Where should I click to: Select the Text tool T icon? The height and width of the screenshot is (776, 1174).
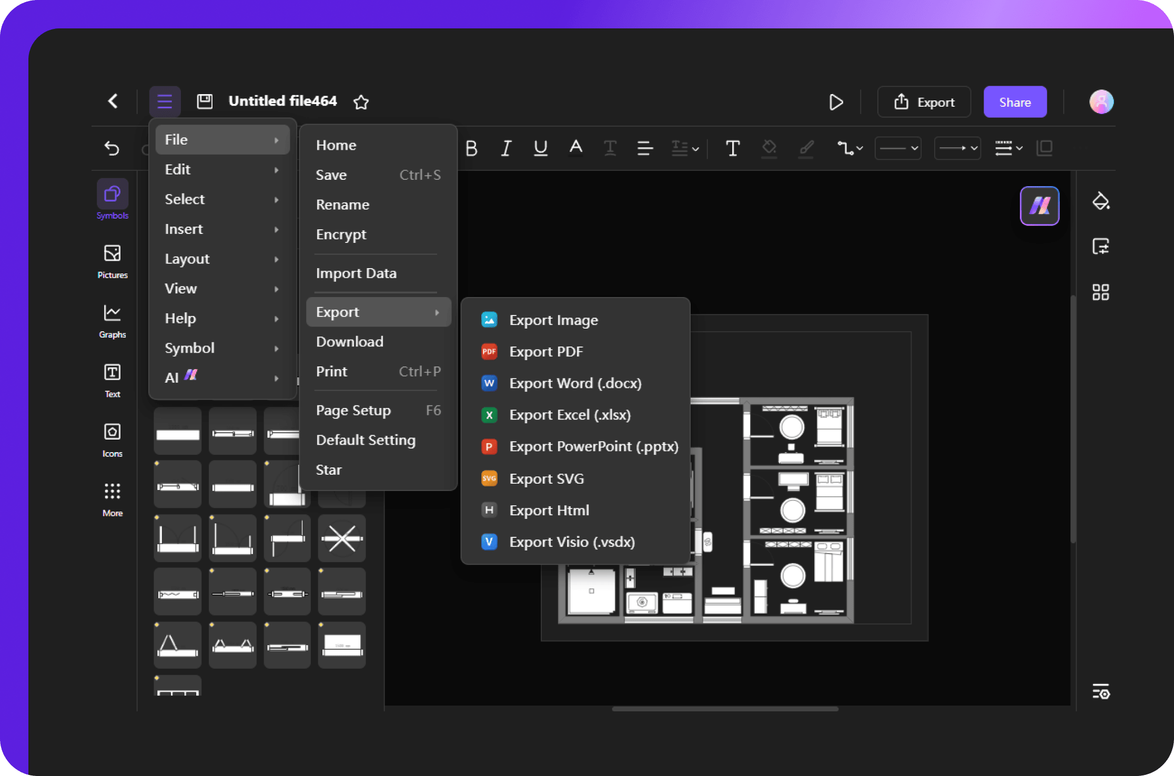coord(733,148)
